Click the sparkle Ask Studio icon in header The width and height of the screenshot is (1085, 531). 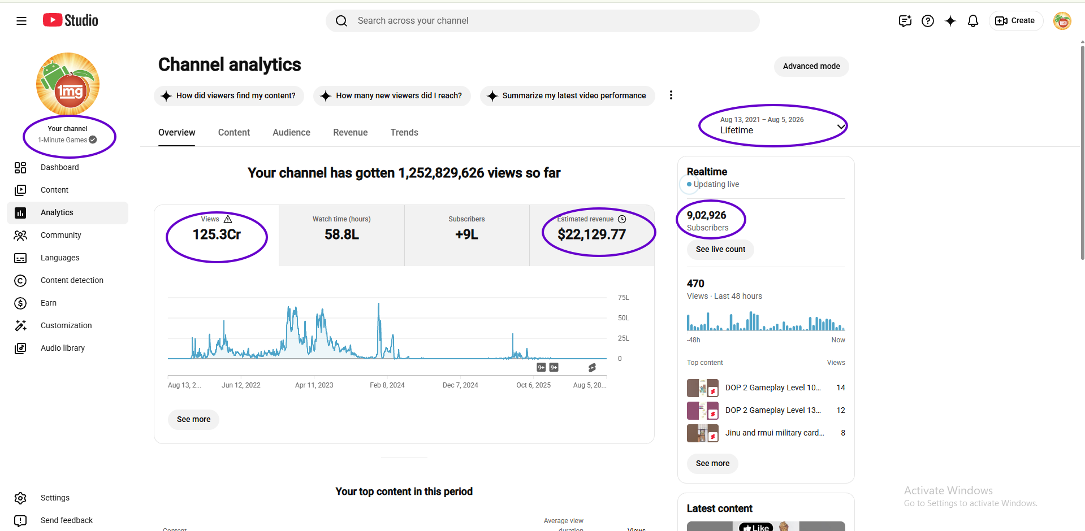click(x=950, y=21)
